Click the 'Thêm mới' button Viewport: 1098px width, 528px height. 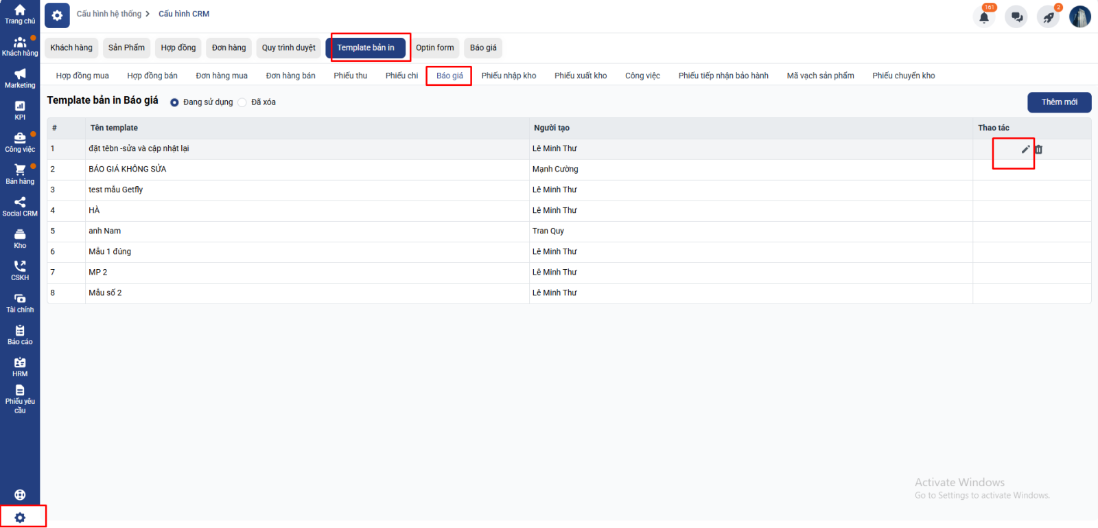pyautogui.click(x=1059, y=102)
